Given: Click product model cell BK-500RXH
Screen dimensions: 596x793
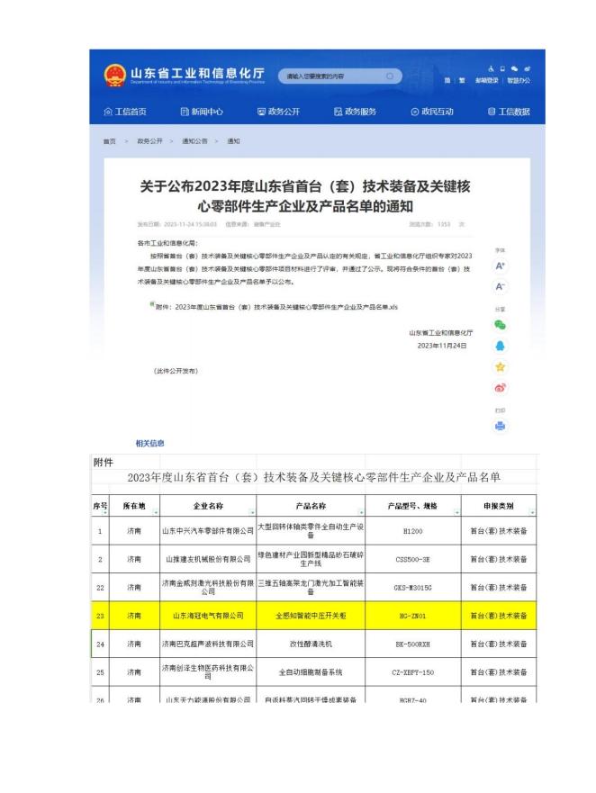Looking at the screenshot, I should tap(413, 644).
